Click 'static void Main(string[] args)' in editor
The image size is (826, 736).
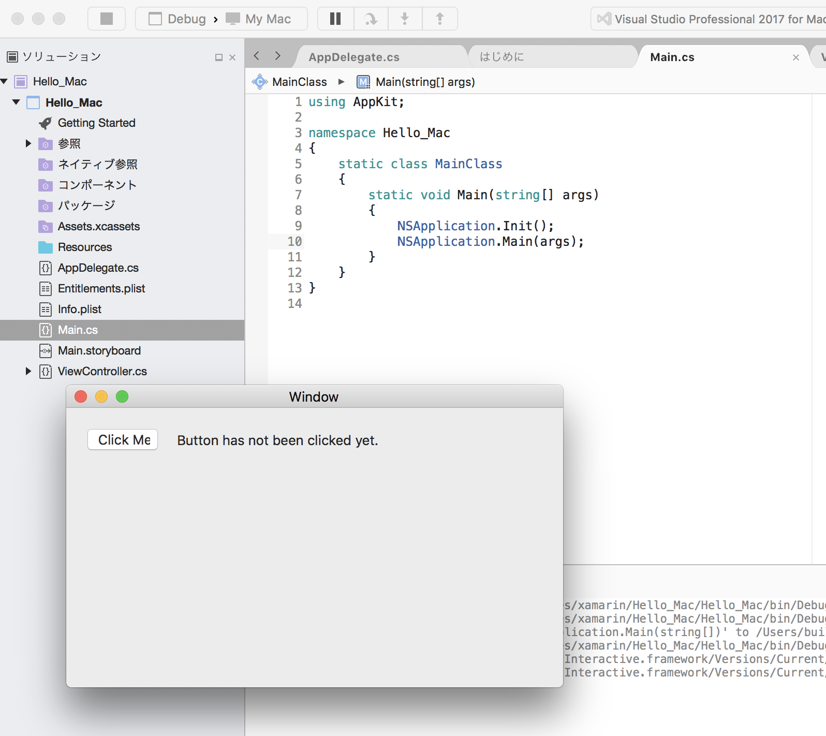pos(483,195)
